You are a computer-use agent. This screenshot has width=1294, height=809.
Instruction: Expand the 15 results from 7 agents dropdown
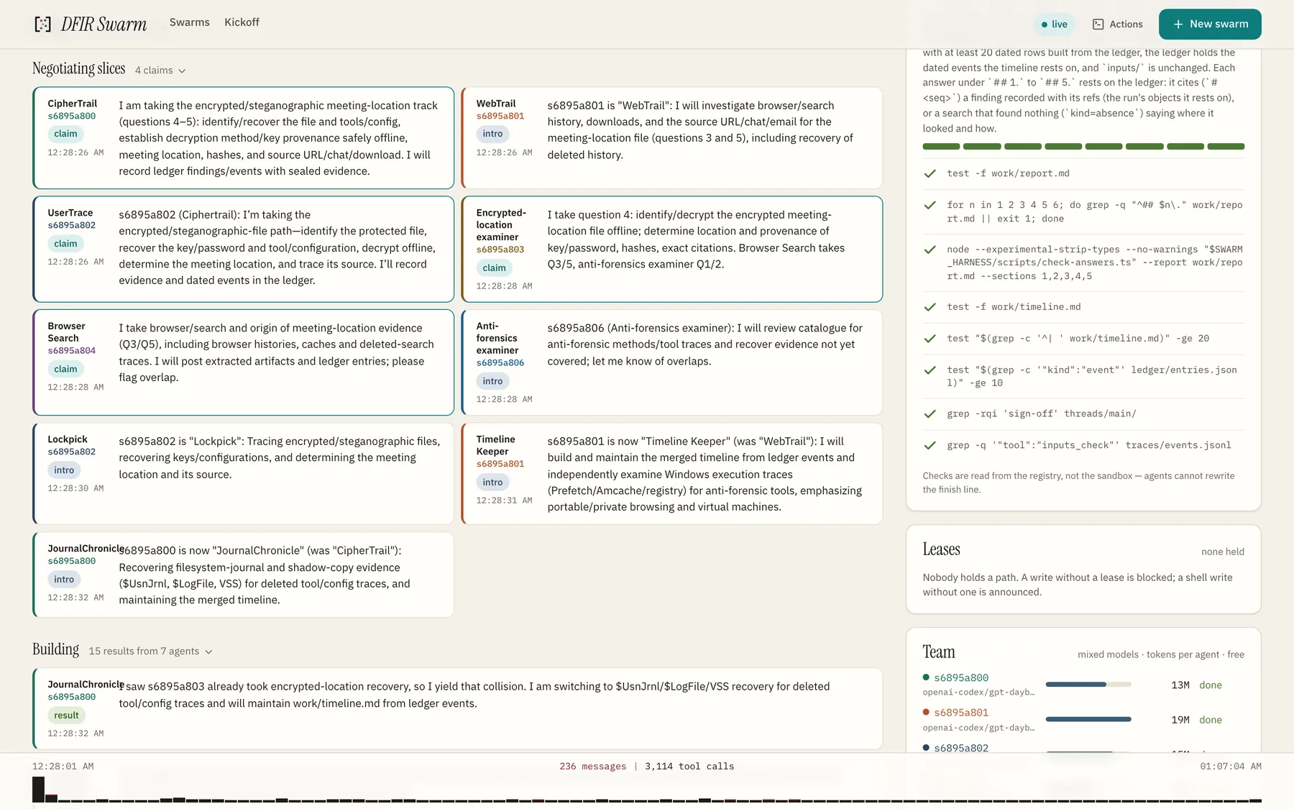click(150, 651)
